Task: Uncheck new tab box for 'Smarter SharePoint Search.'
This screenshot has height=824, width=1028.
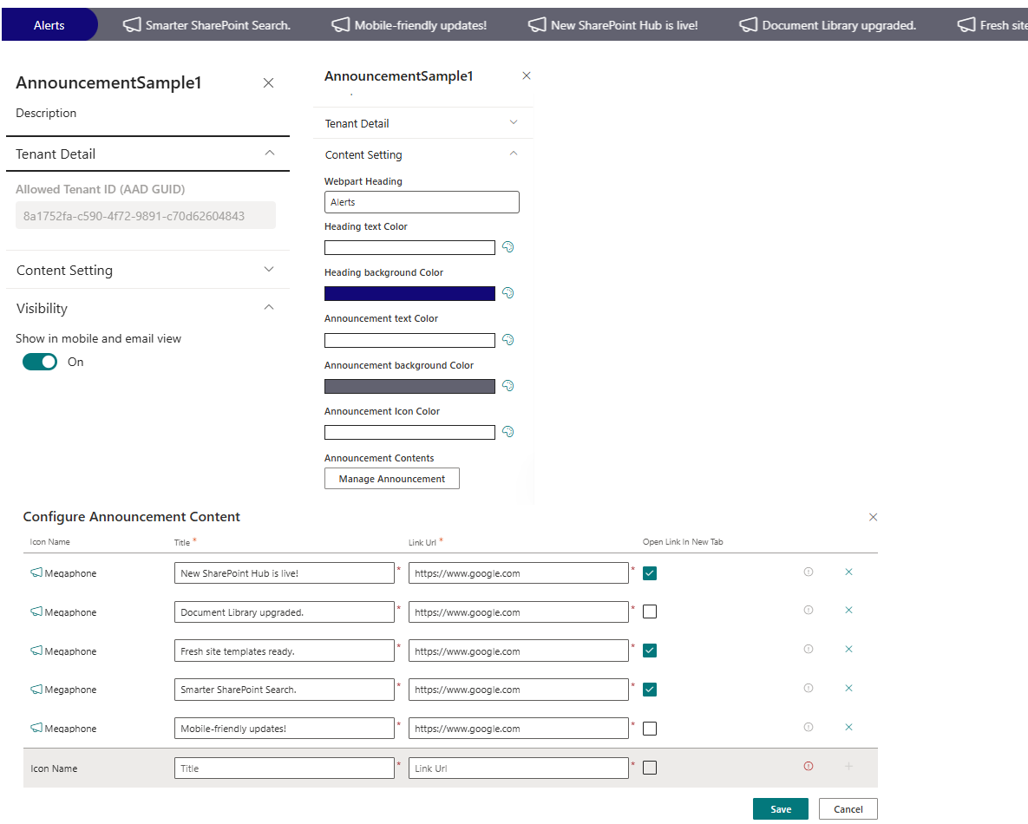Action: pos(650,690)
